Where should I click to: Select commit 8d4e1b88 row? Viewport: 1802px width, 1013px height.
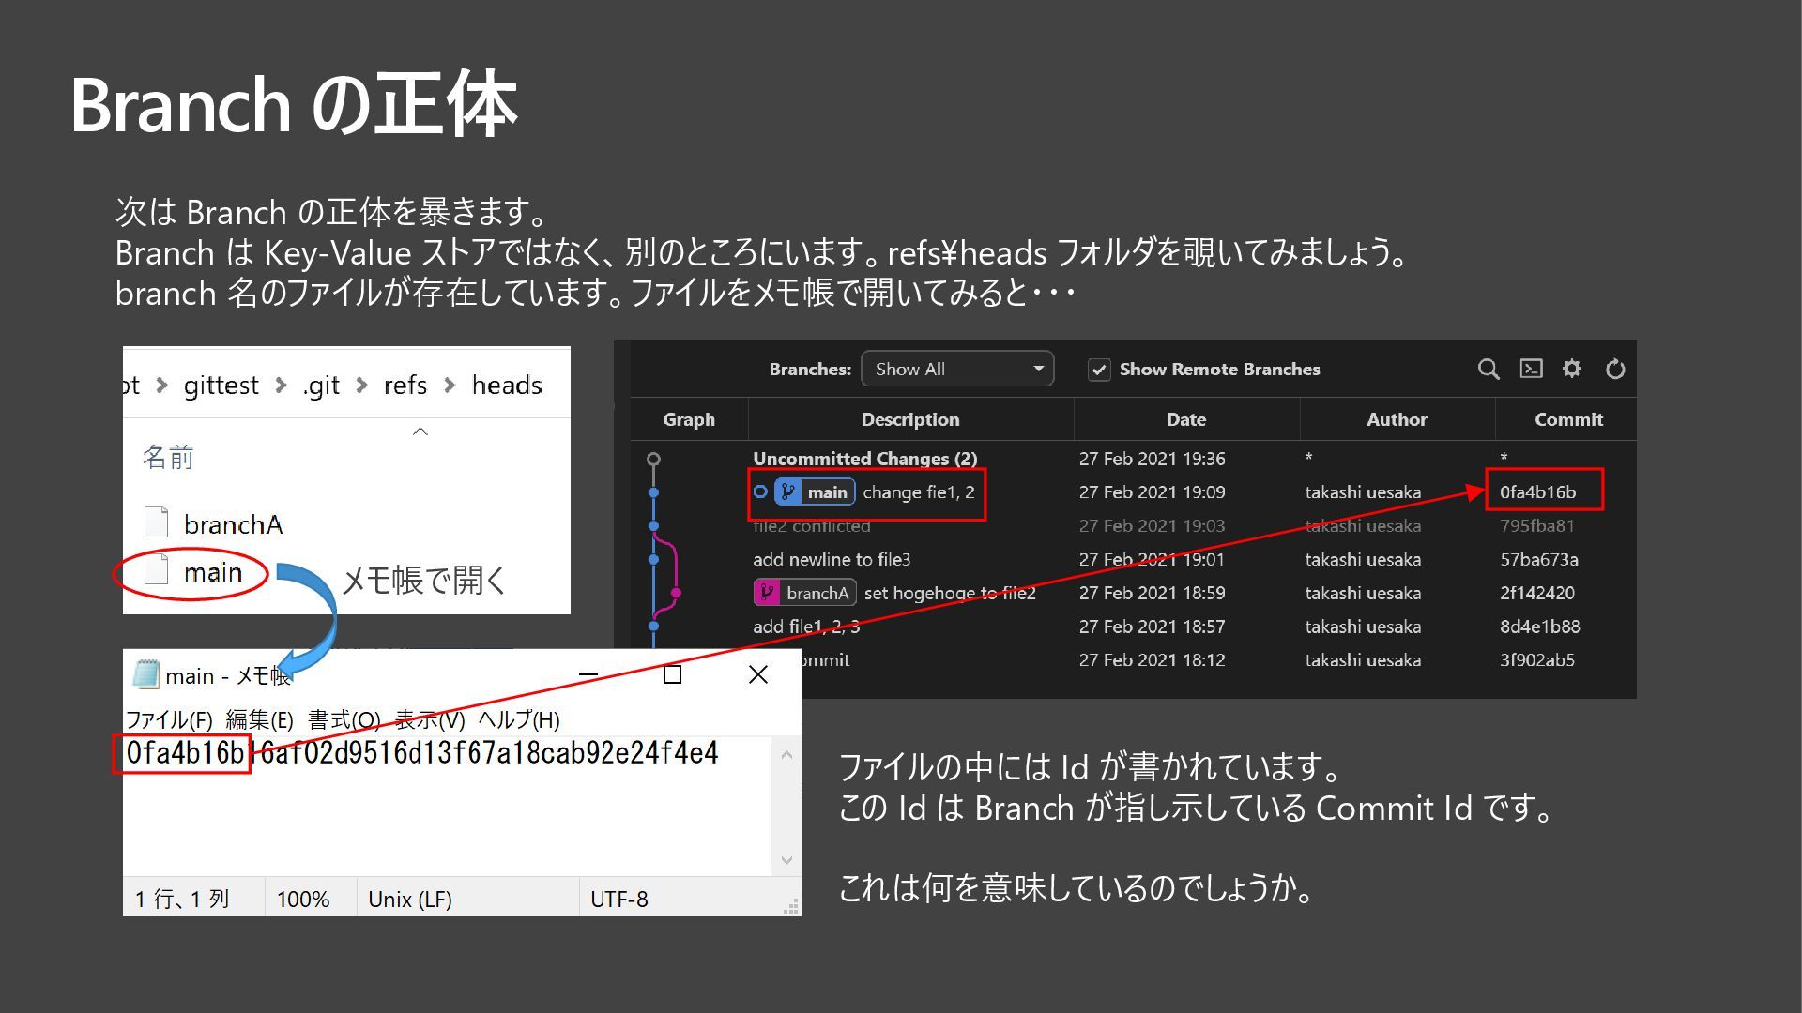[1539, 627]
